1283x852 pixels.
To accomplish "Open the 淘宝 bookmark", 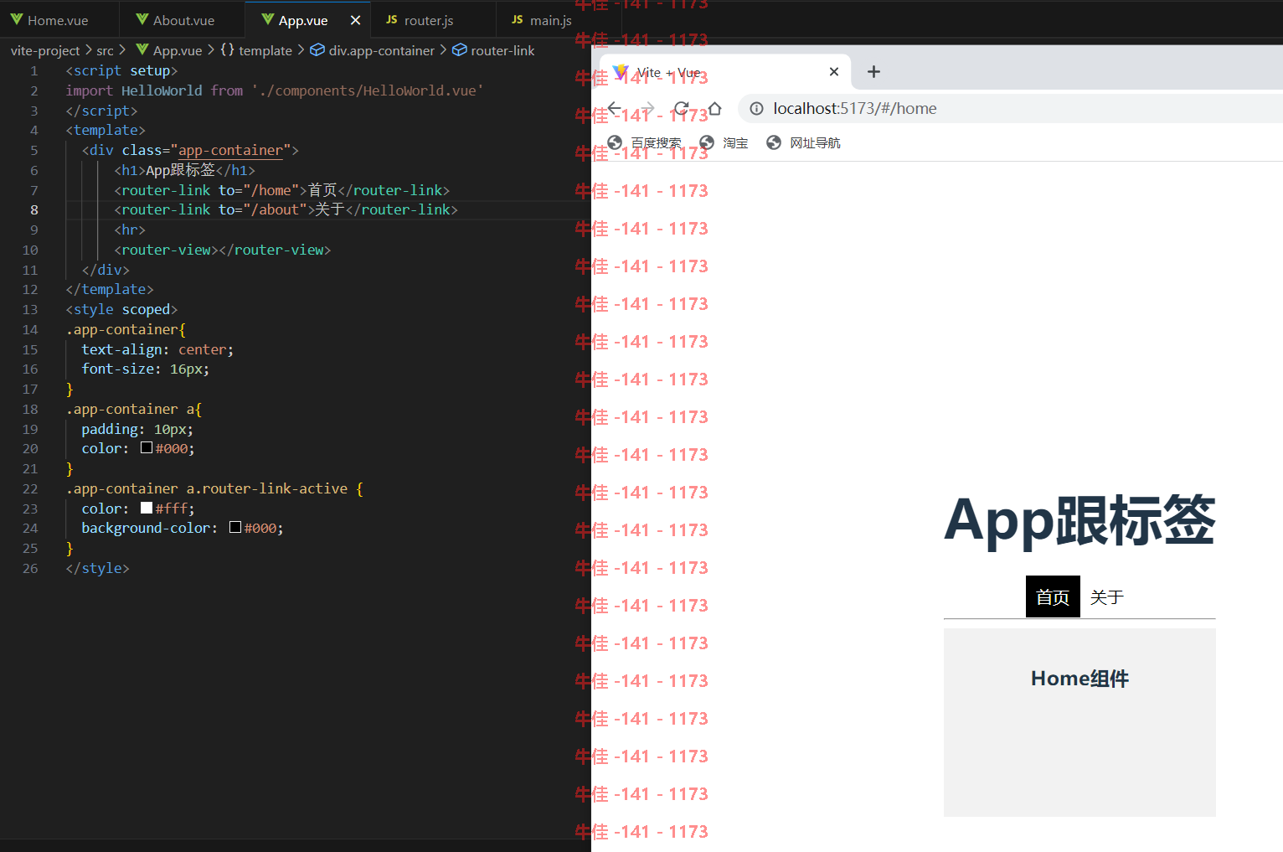I will [x=724, y=142].
